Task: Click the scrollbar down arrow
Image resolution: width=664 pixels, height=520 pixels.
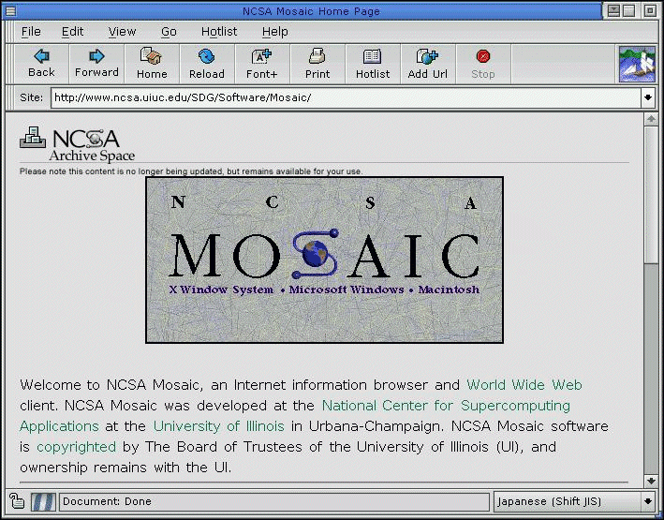Action: (x=651, y=481)
